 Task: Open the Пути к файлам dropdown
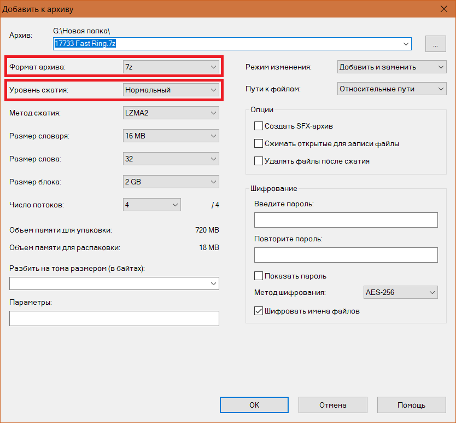coord(391,89)
